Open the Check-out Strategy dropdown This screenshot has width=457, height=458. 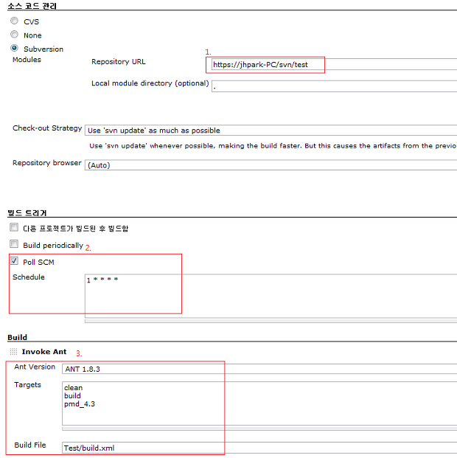point(271,131)
